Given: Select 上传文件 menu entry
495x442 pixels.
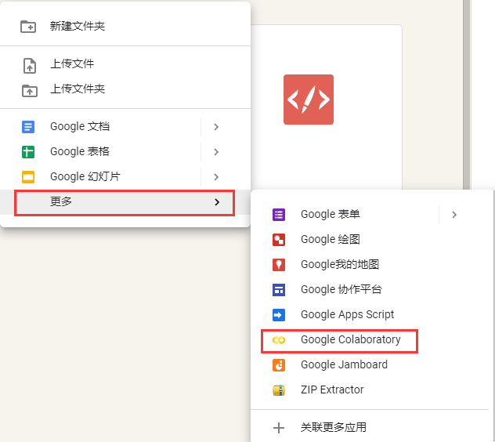Looking at the screenshot, I should tap(125, 64).
